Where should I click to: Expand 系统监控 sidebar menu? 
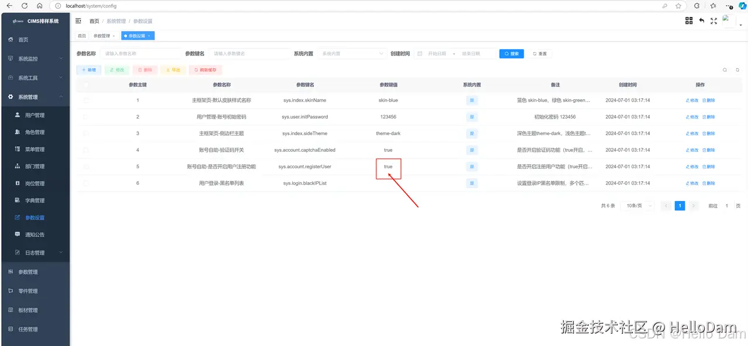(35, 58)
